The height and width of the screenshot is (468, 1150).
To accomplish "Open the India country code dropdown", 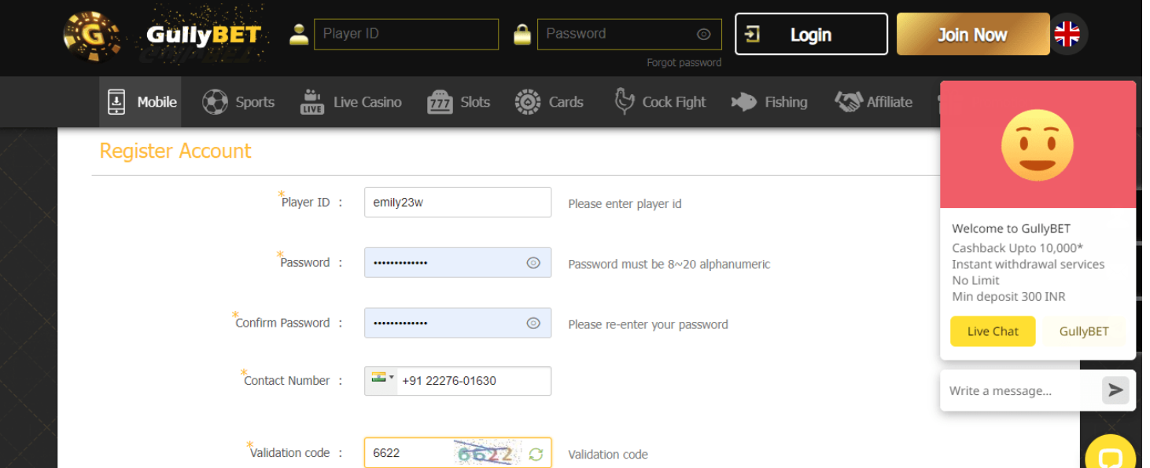I will point(382,379).
